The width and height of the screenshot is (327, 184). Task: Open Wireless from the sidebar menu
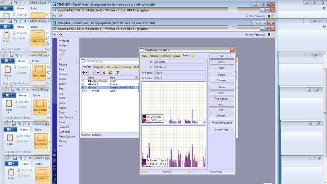[63, 45]
